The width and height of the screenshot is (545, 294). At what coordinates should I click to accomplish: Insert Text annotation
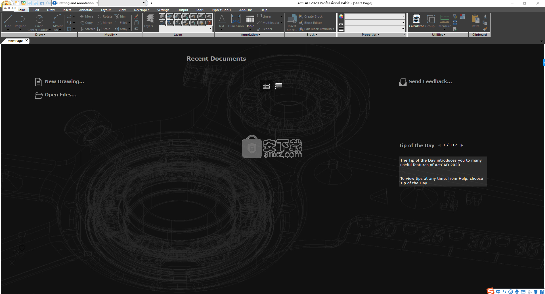pyautogui.click(x=221, y=22)
